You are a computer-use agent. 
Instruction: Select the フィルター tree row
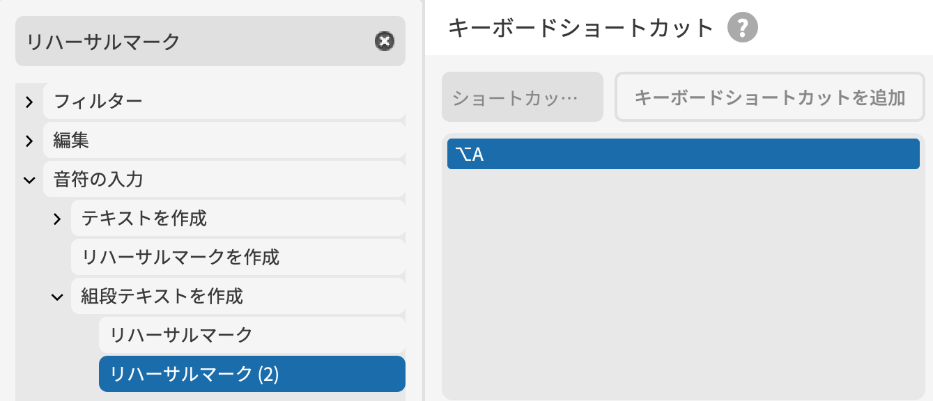pos(223,102)
